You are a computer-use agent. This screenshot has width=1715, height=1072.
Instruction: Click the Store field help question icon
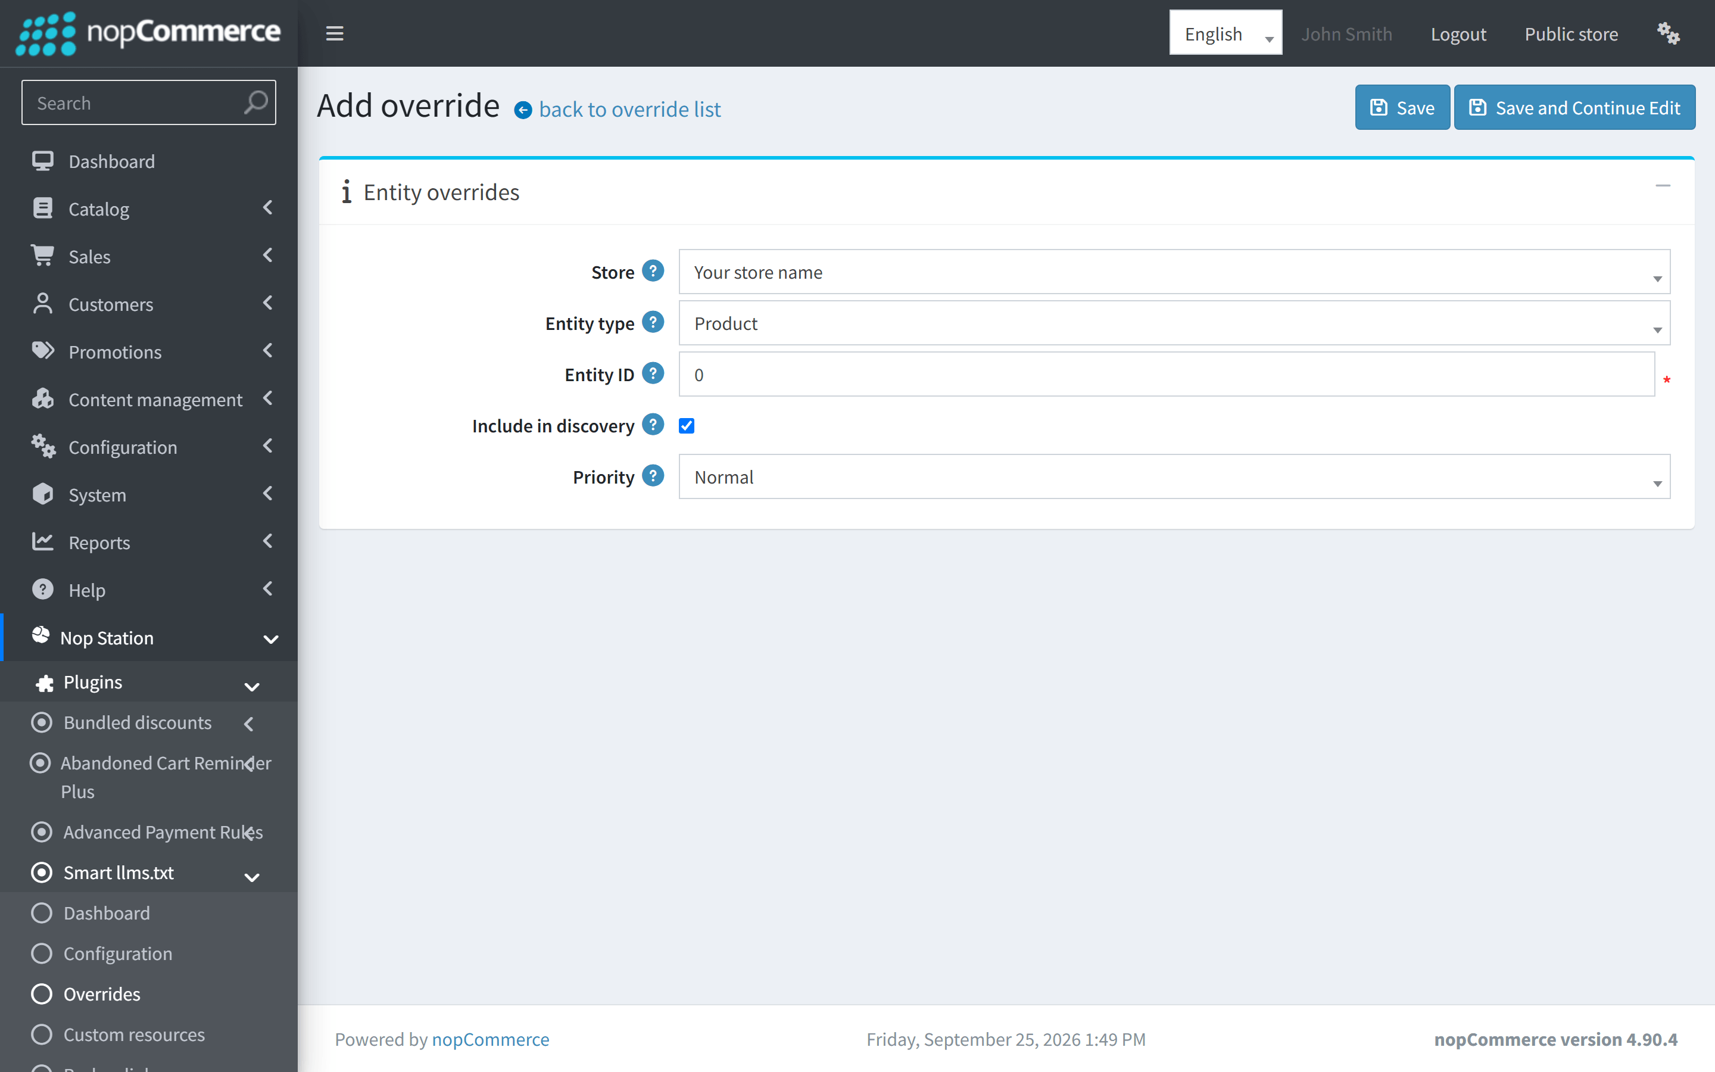[653, 271]
